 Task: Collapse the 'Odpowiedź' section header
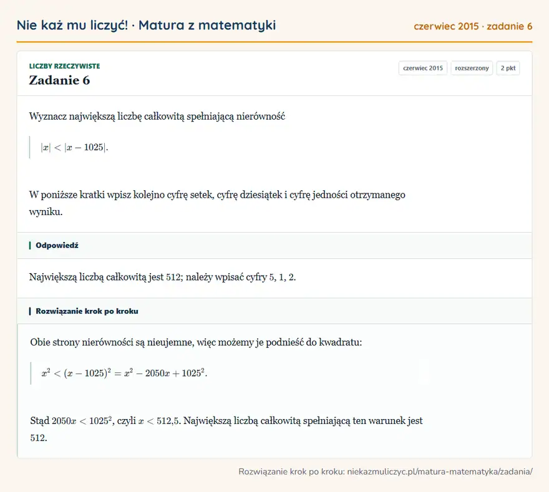click(274, 245)
